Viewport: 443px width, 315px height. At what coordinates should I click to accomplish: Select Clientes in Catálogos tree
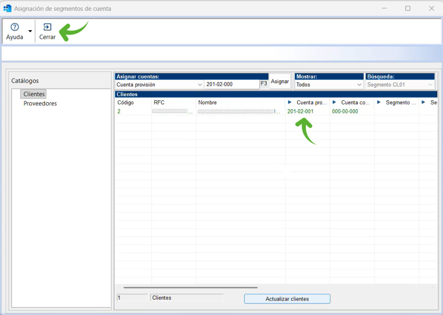(x=34, y=94)
